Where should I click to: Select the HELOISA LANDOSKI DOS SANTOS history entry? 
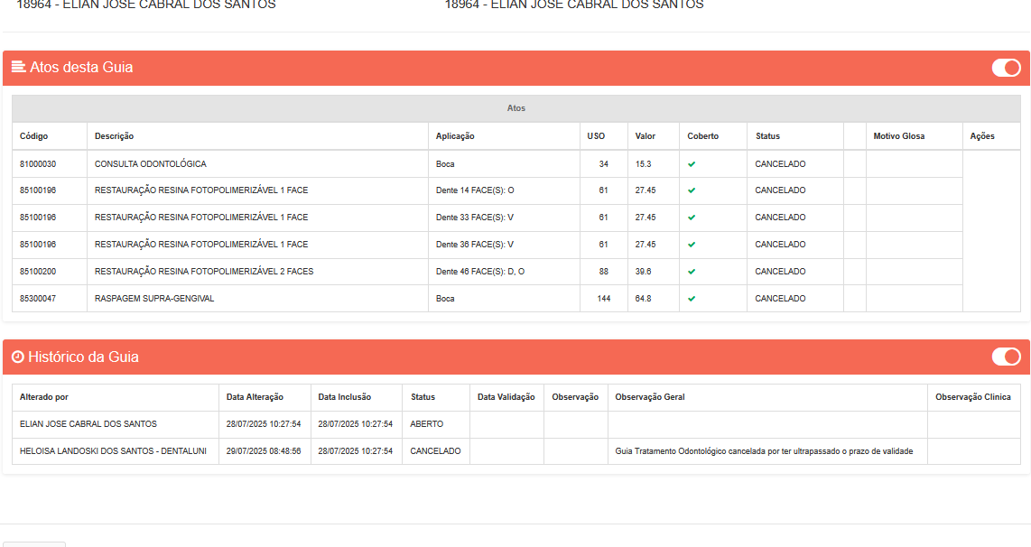pos(115,451)
